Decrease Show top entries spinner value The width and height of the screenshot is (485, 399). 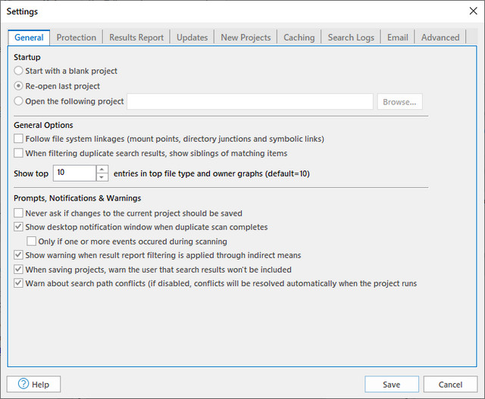tap(102, 177)
